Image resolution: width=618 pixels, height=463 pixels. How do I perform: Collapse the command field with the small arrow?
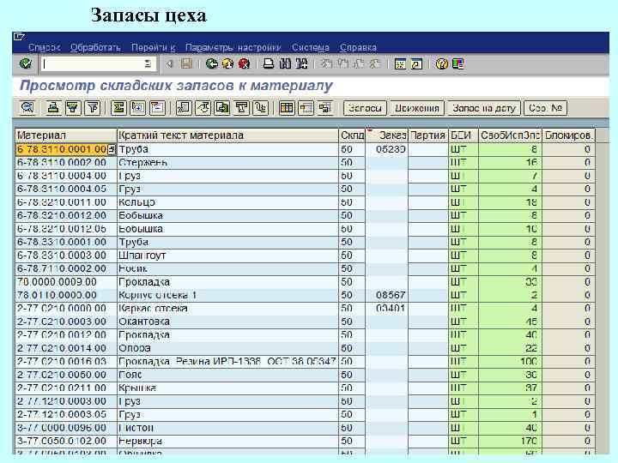click(170, 63)
